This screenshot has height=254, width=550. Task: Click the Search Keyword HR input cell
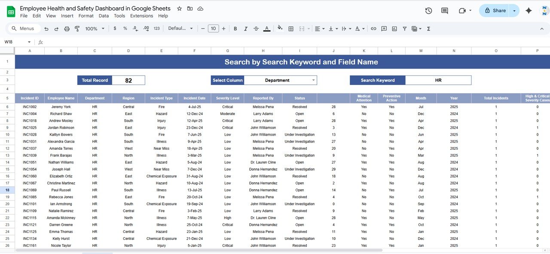(x=438, y=80)
